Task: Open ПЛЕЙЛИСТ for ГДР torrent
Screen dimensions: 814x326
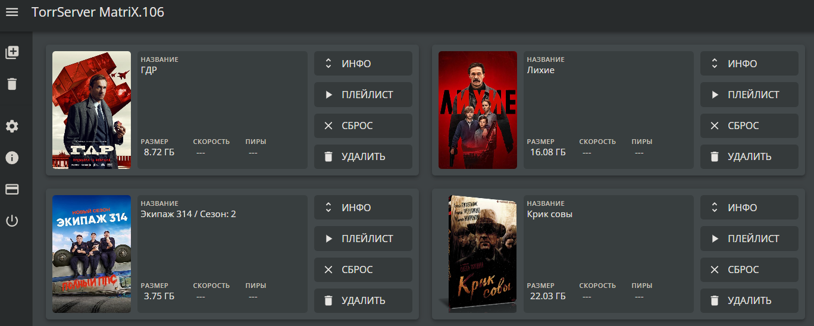Action: [363, 95]
